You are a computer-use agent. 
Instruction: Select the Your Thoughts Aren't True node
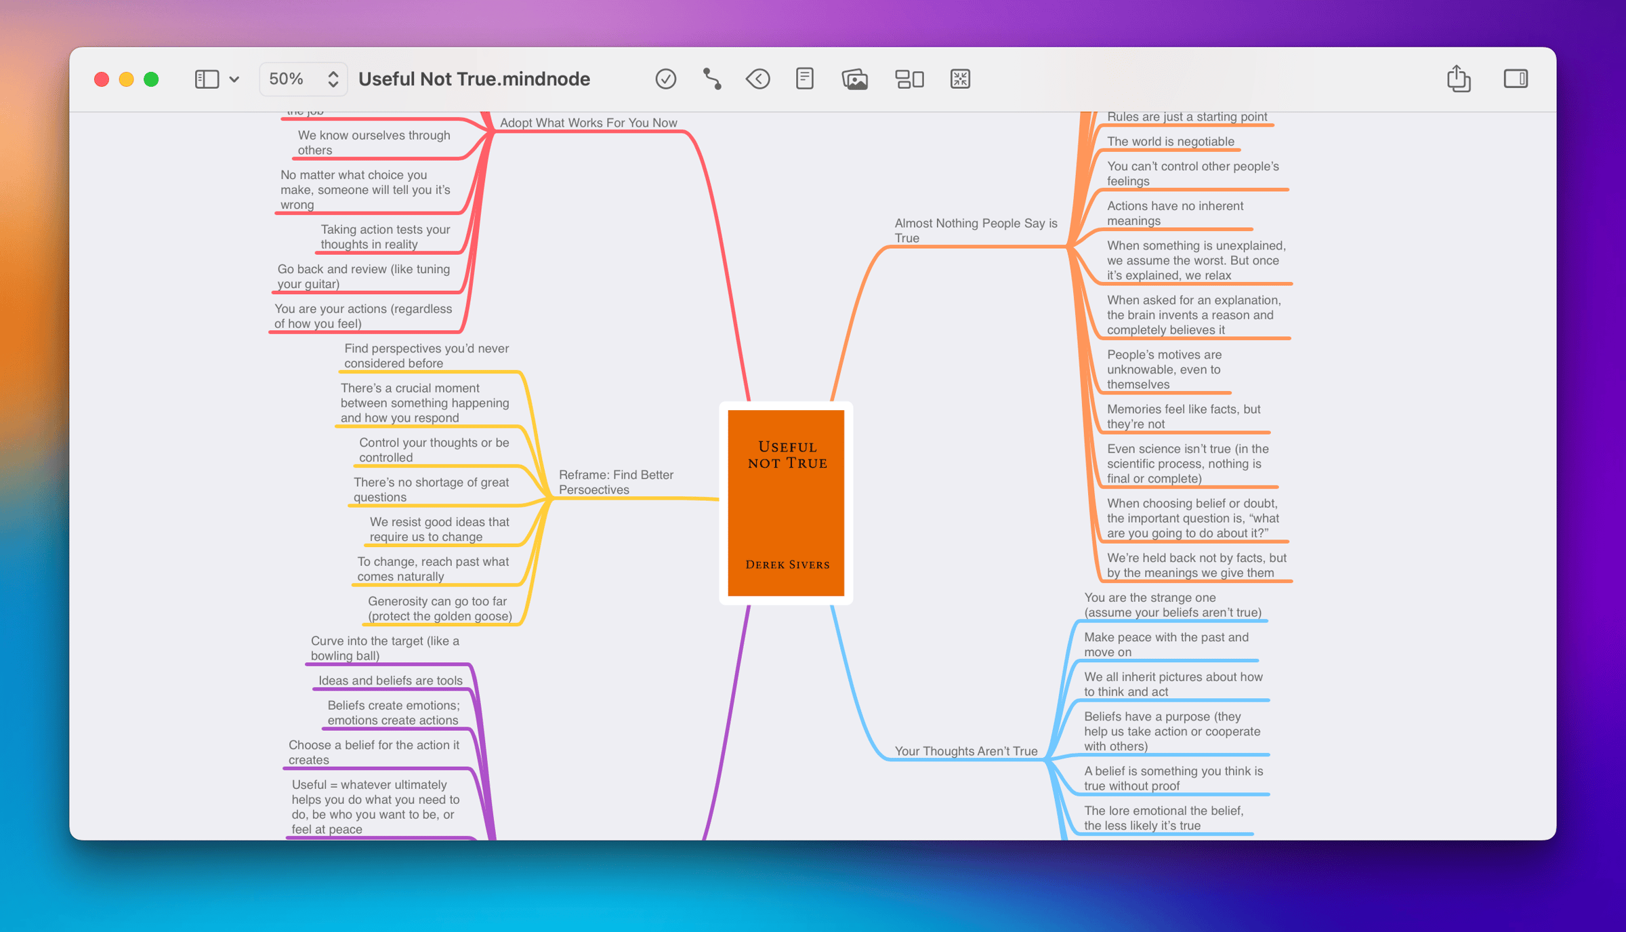click(x=965, y=751)
